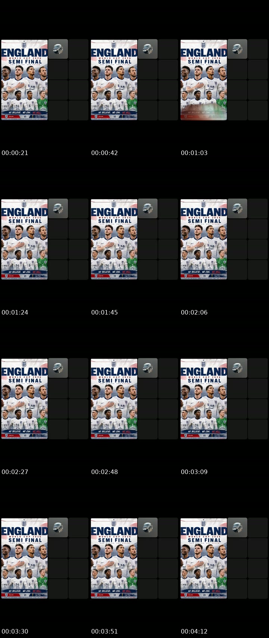Open the England poster at 00:03:09
This screenshot has height=638, width=269.
[x=204, y=399]
